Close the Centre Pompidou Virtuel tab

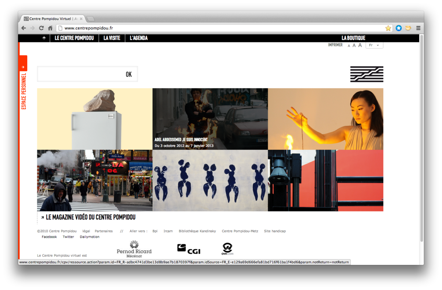tap(81, 18)
